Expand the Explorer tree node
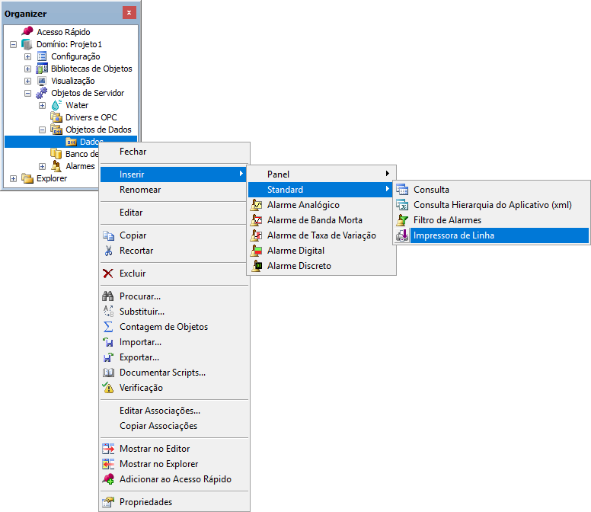This screenshot has width=591, height=512. pyautogui.click(x=14, y=178)
